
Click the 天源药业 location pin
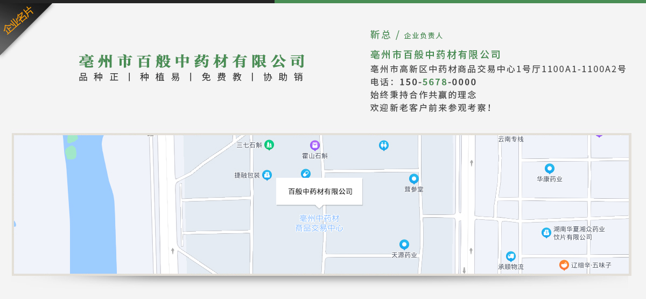coord(404,245)
